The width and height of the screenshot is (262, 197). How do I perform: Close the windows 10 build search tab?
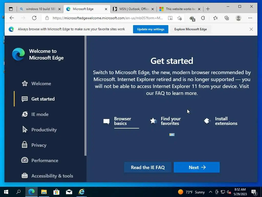coord(59,9)
